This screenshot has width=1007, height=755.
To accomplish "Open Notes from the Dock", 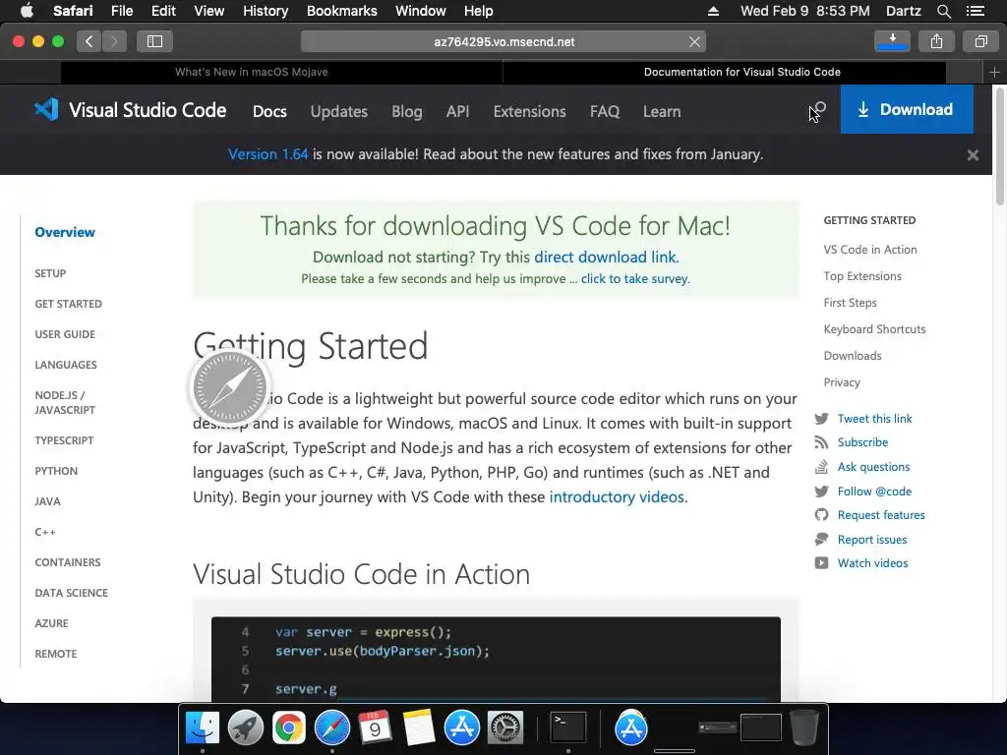I will pyautogui.click(x=419, y=728).
